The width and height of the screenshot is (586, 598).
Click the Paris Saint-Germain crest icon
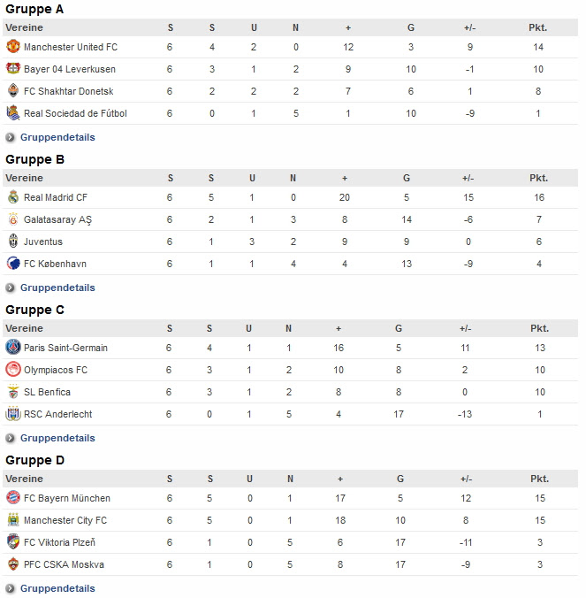13,348
